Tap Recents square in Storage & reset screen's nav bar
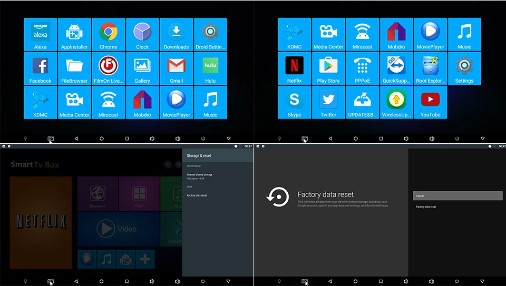 click(127, 281)
